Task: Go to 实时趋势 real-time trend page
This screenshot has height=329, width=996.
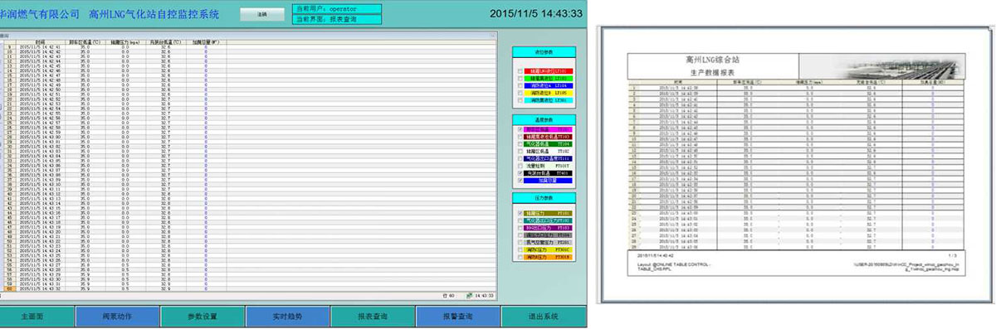Action: tap(286, 317)
